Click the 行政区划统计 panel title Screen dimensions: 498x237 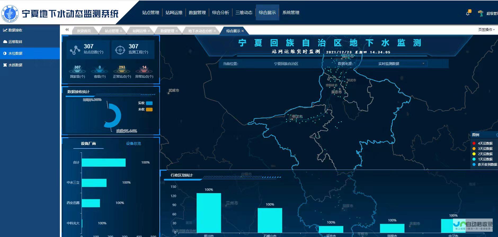pyautogui.click(x=182, y=175)
